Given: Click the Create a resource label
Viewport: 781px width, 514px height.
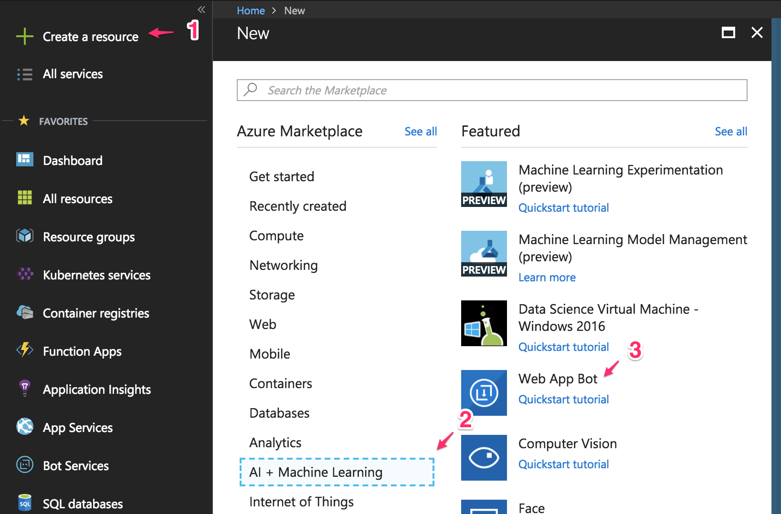Looking at the screenshot, I should pyautogui.click(x=91, y=37).
